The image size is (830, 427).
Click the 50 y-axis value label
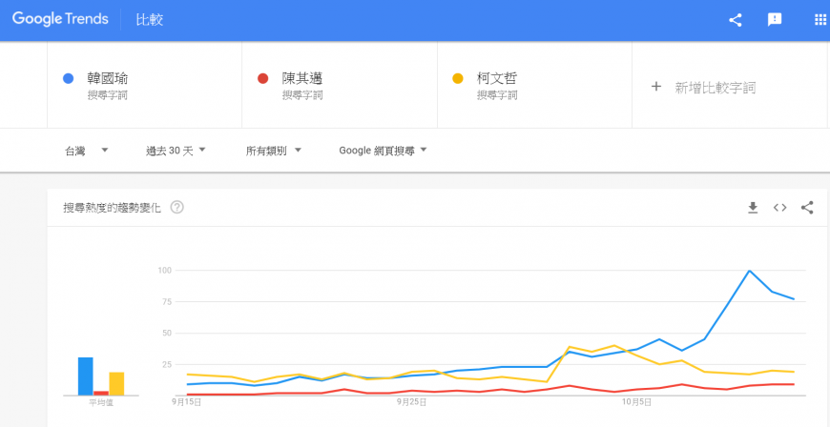click(x=168, y=333)
